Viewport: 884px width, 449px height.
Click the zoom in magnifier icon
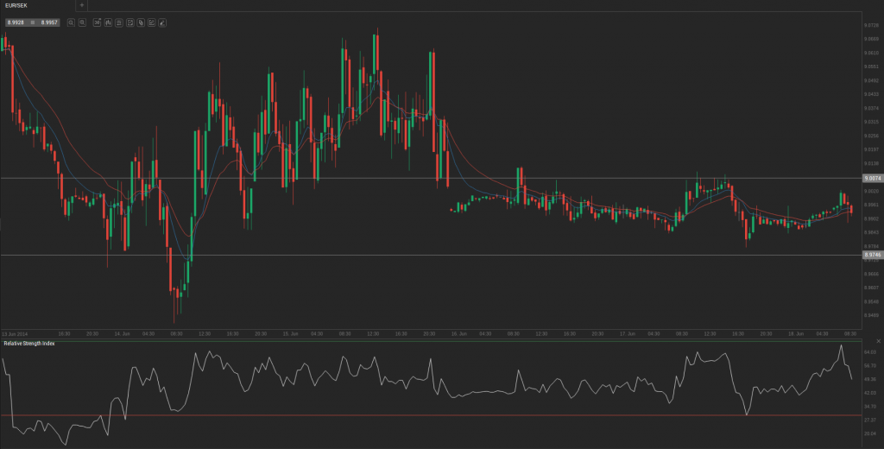(x=71, y=22)
